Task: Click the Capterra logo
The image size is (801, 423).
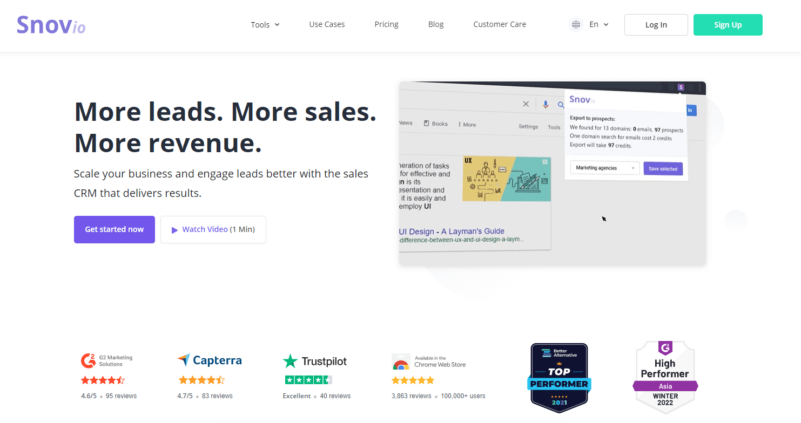Action: (210, 360)
